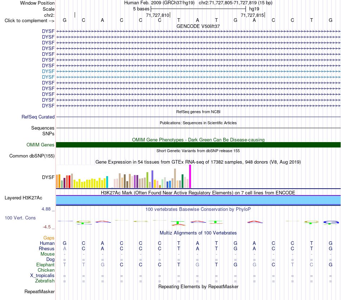The image size is (341, 300).
Task: Open 'Repeating Elements by RepeatMasker' title
Action: [198, 287]
